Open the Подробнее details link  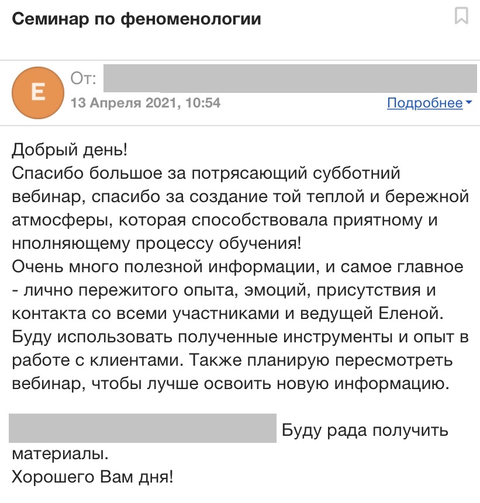[425, 103]
